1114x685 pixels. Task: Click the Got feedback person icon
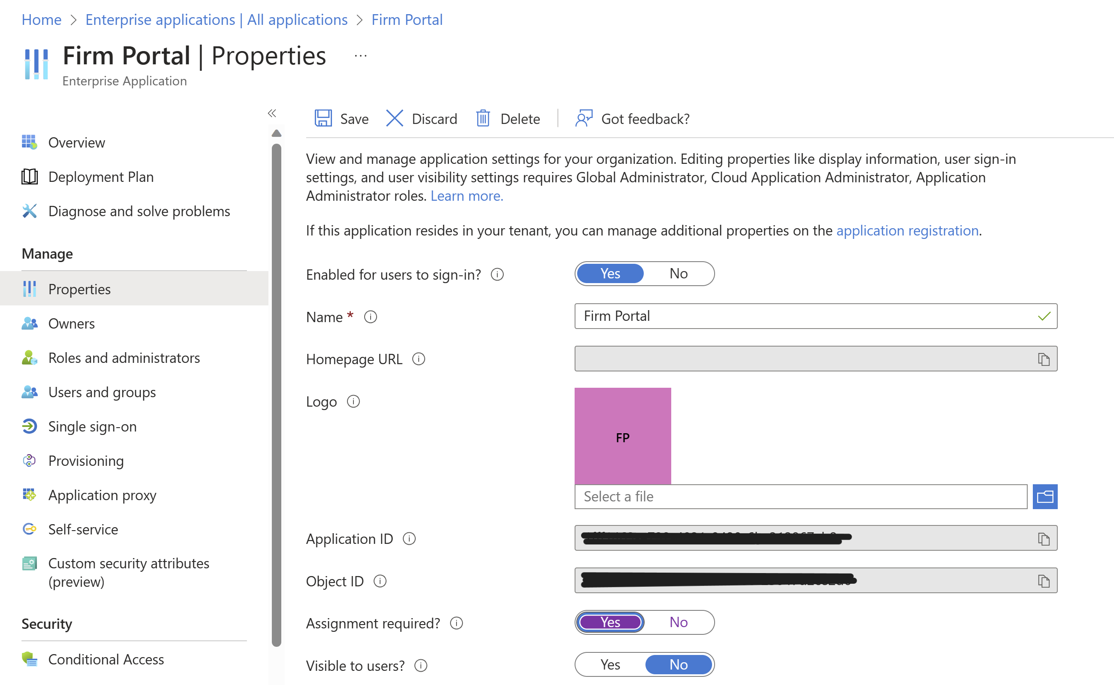click(584, 119)
